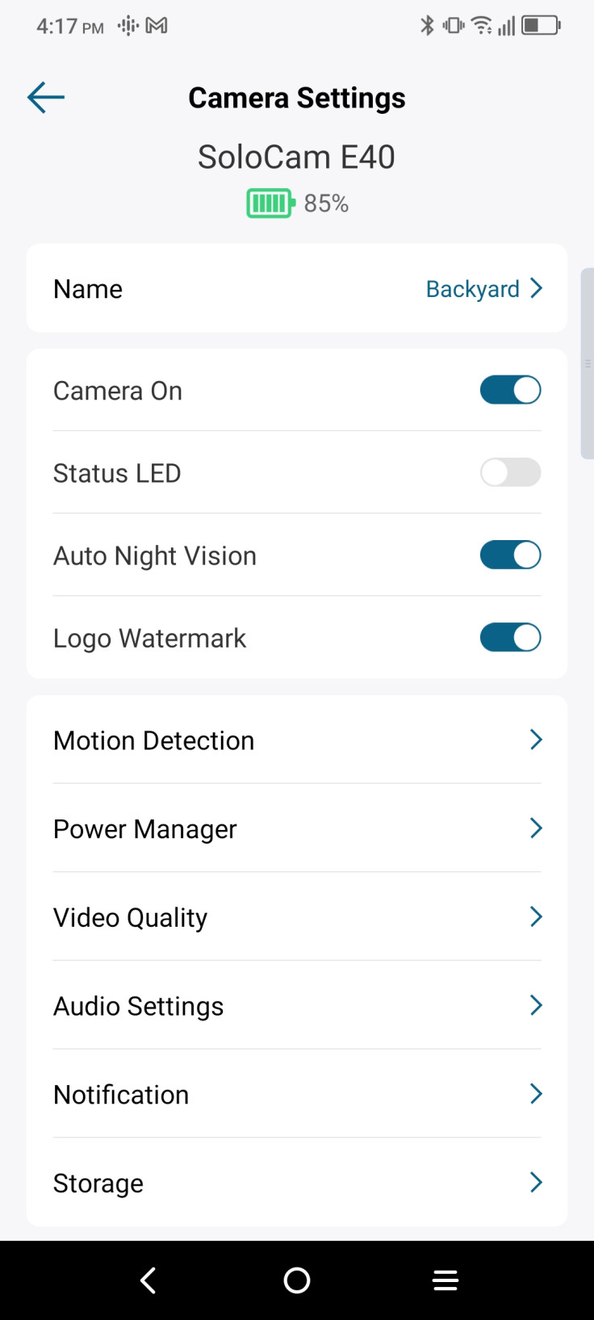Disable Auto Night Vision toggle
The image size is (594, 1320).
(x=510, y=555)
